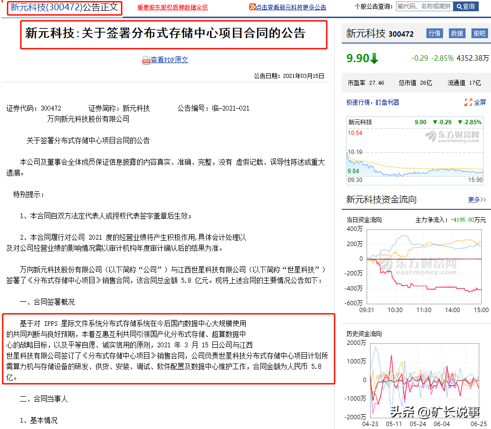This screenshot has width=491, height=429.
Task: Click 公告日期：2021年03月15日 text
Action: click(x=289, y=76)
